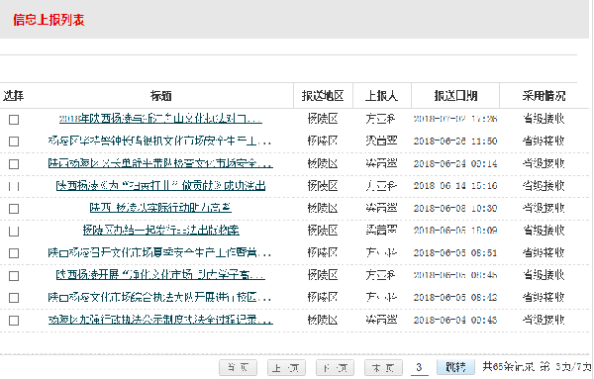
Task: Click the 选择 column header
Action: [14, 96]
